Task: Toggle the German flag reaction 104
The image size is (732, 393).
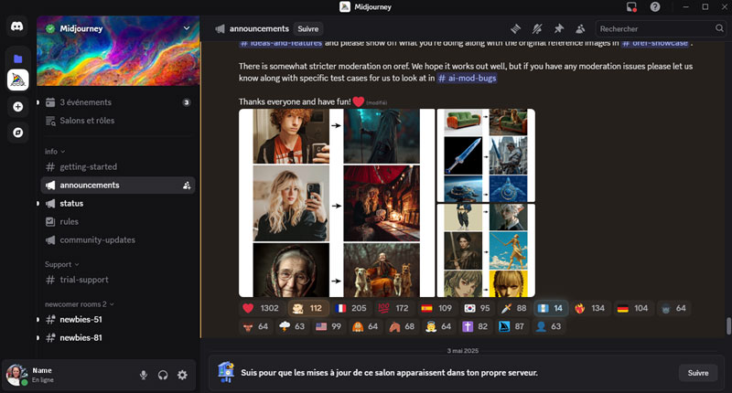Action: pyautogui.click(x=632, y=308)
